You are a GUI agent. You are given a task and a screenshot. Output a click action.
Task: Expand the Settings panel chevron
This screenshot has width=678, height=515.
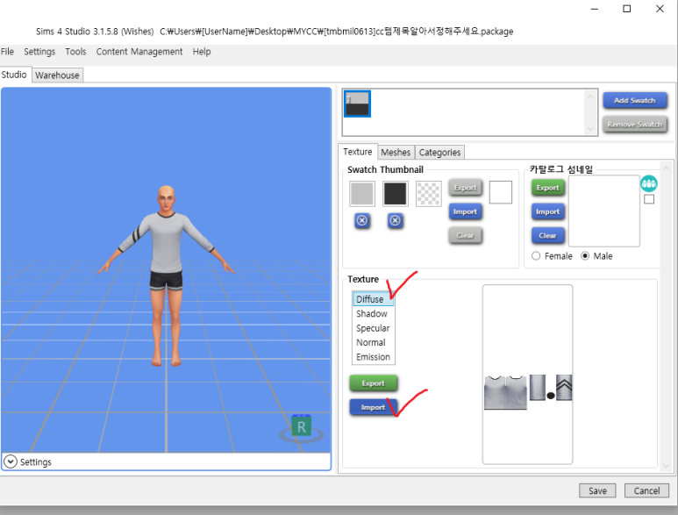[11, 461]
